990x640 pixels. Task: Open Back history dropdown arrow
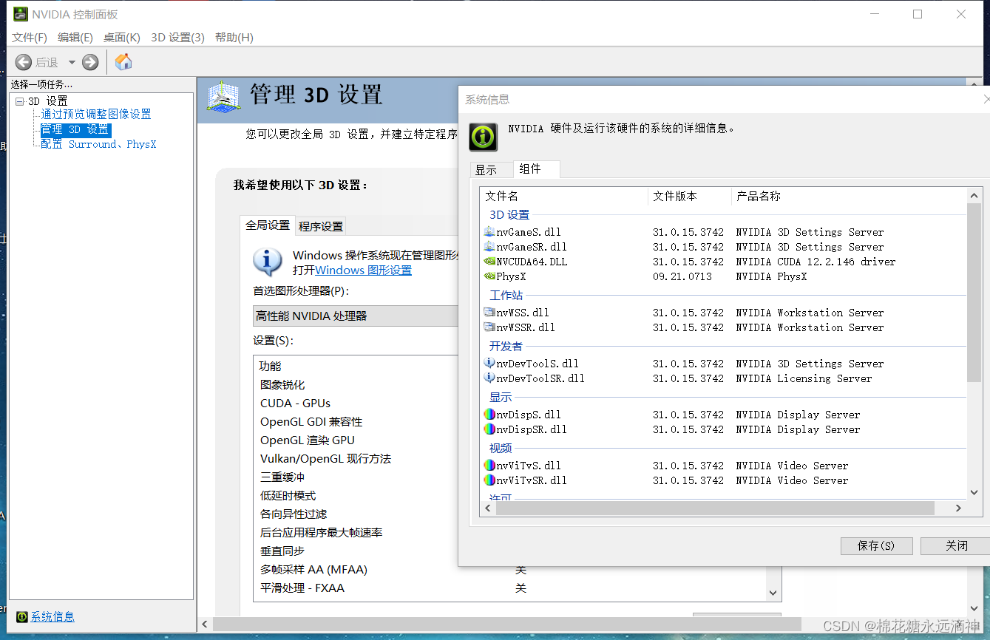pos(72,63)
